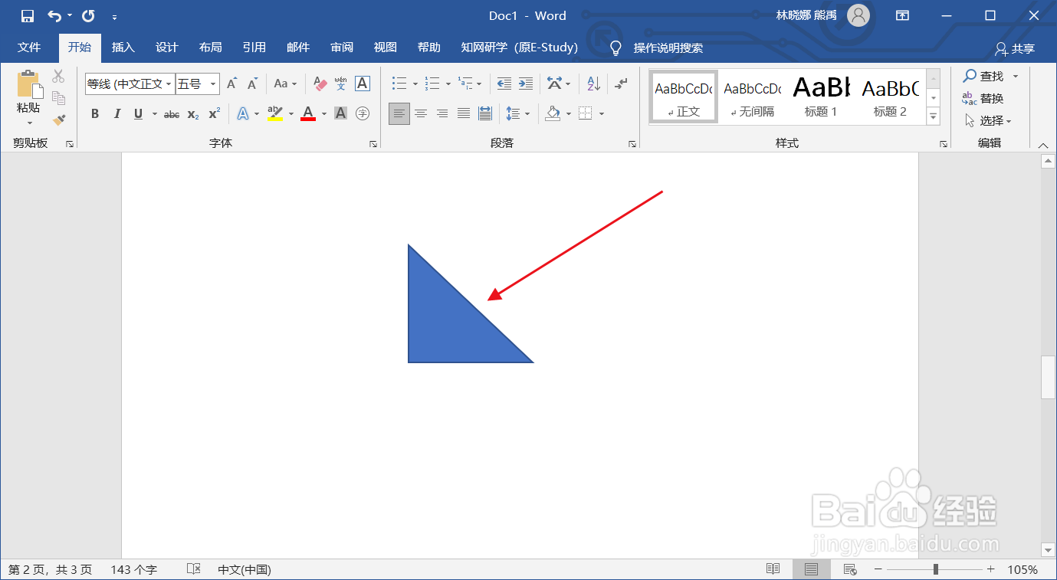
Task: Decrease the paragraph indent
Action: [x=504, y=84]
